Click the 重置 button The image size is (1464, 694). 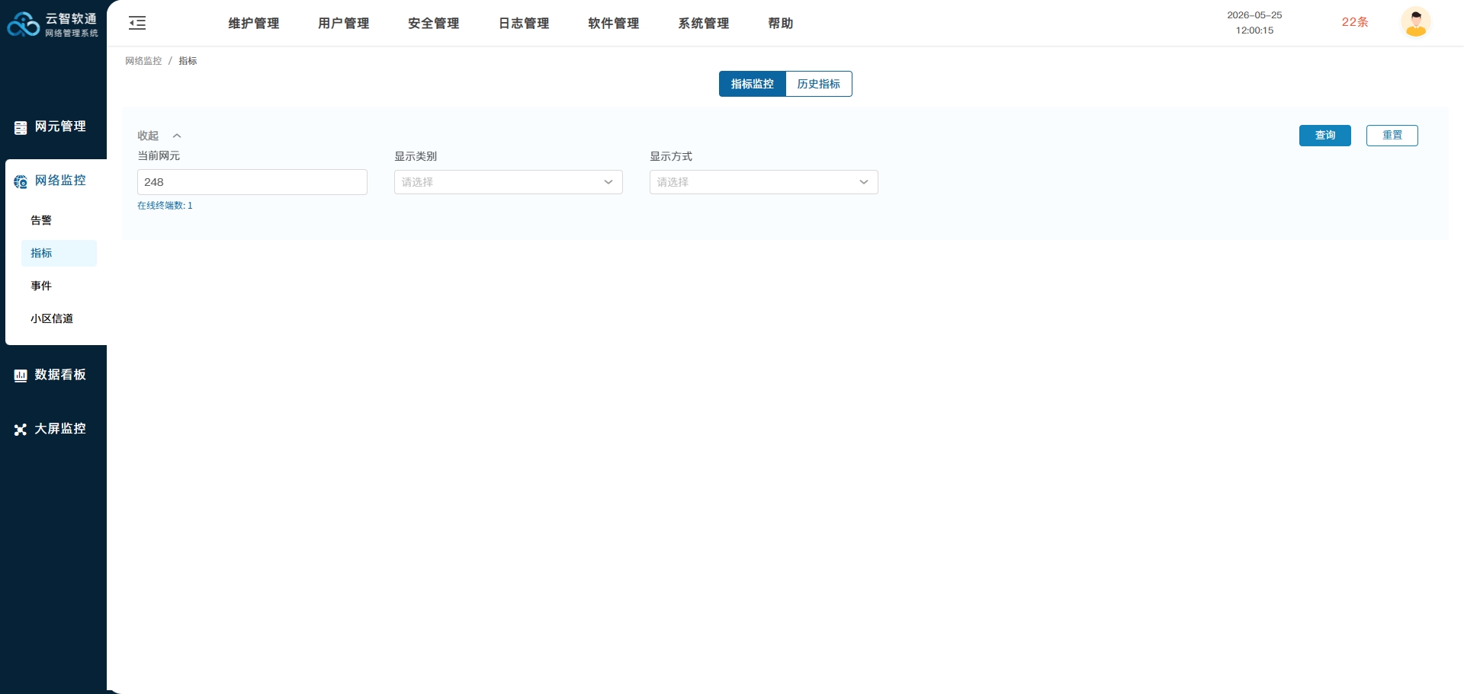(x=1392, y=136)
